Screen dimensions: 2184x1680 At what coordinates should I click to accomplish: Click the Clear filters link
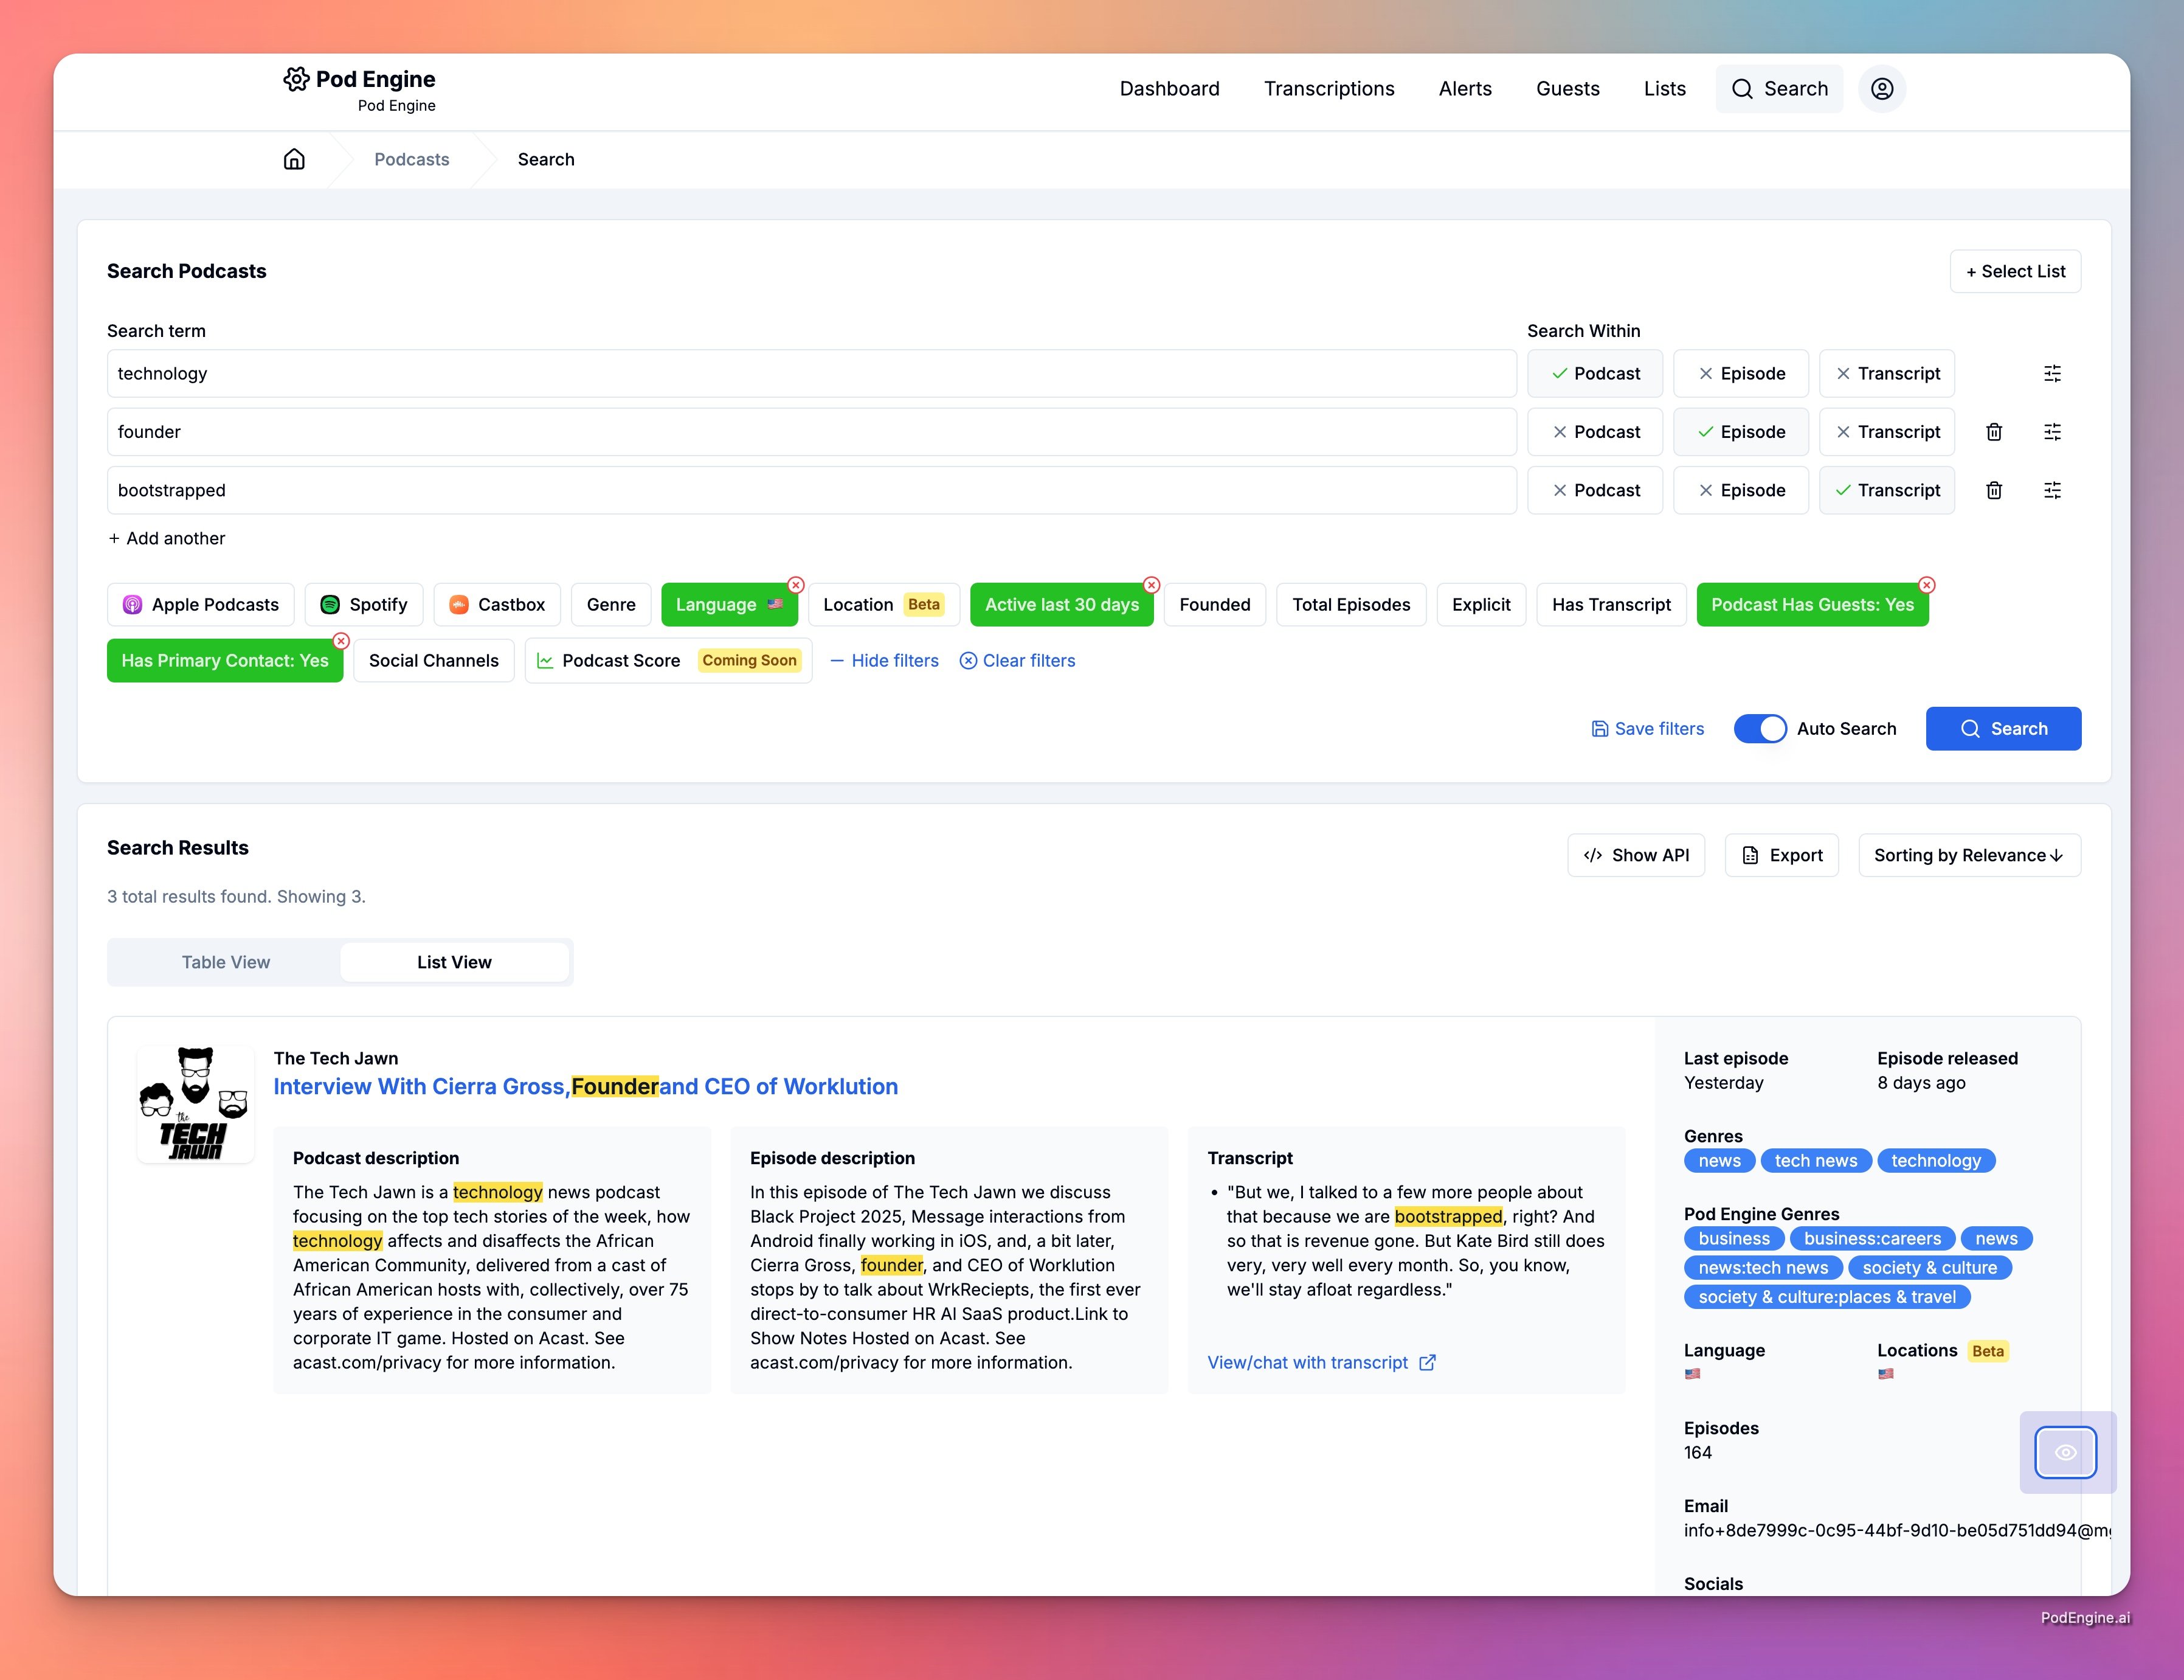[x=1018, y=661]
